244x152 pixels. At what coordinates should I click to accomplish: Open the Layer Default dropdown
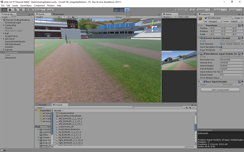(x=237, y=21)
